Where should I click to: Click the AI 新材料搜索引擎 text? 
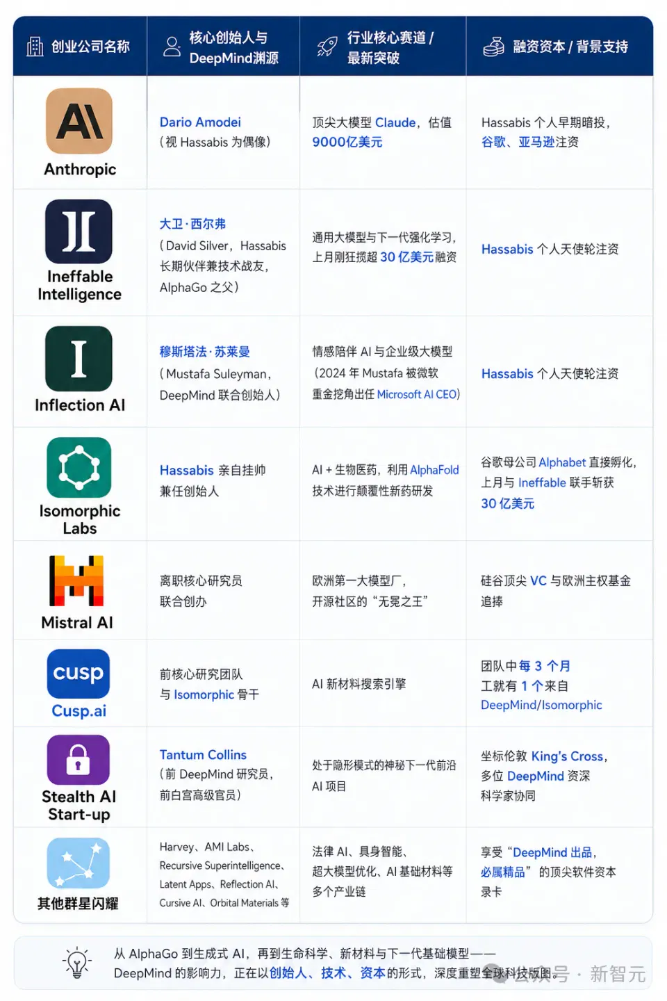point(359,685)
